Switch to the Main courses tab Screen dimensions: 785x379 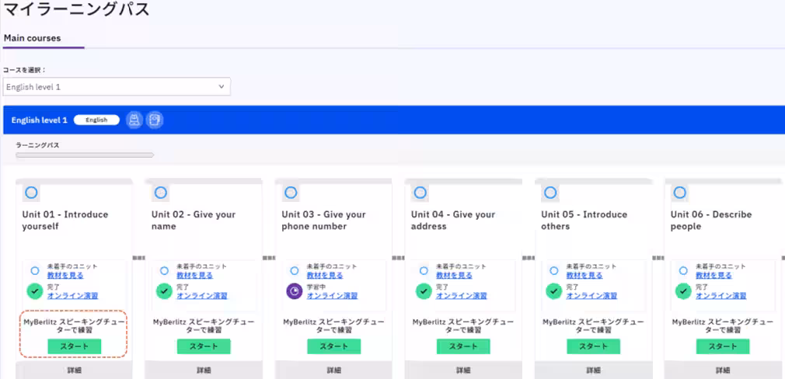32,38
